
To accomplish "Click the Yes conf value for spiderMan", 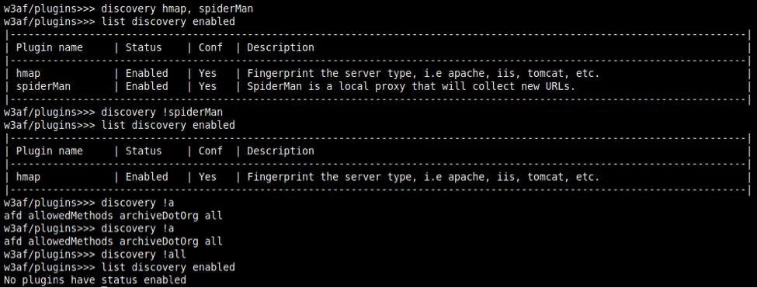I will pyautogui.click(x=207, y=86).
